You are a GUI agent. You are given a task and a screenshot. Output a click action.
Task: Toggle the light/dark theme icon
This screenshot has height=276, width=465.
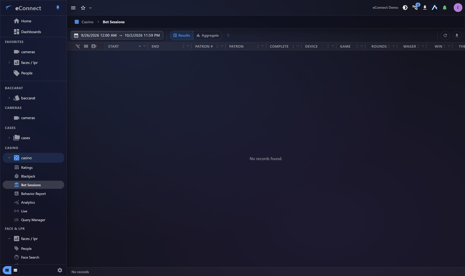pos(405,8)
